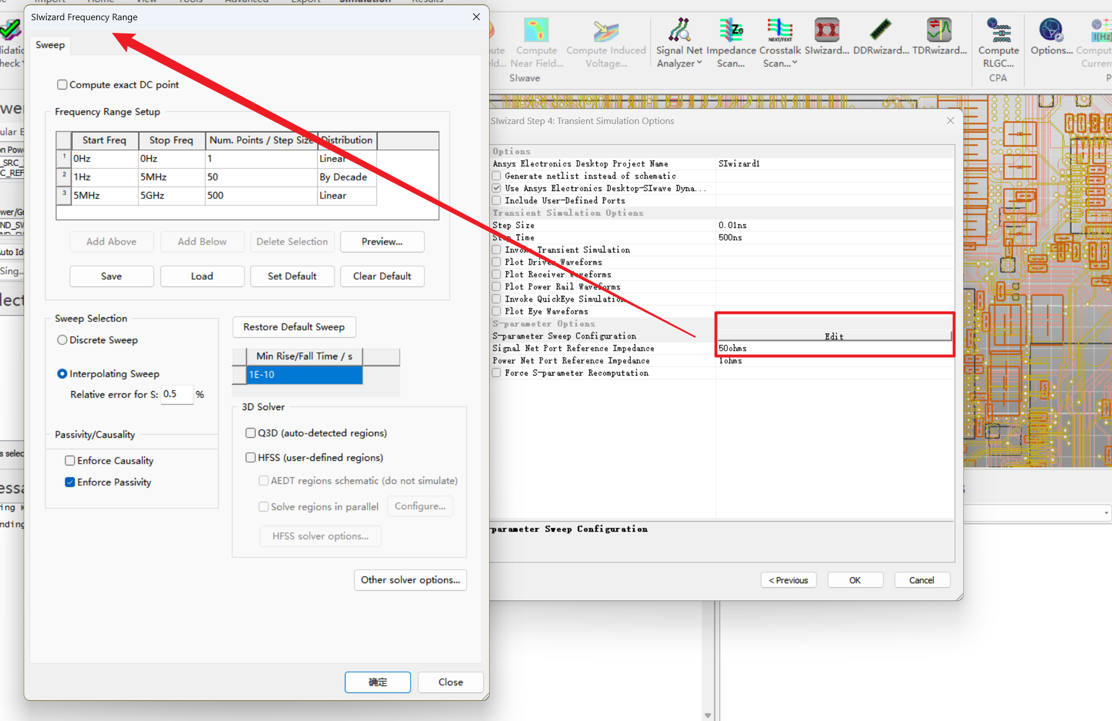Enable Compute exact DC point checkbox
Viewport: 1112px width, 721px height.
click(62, 85)
